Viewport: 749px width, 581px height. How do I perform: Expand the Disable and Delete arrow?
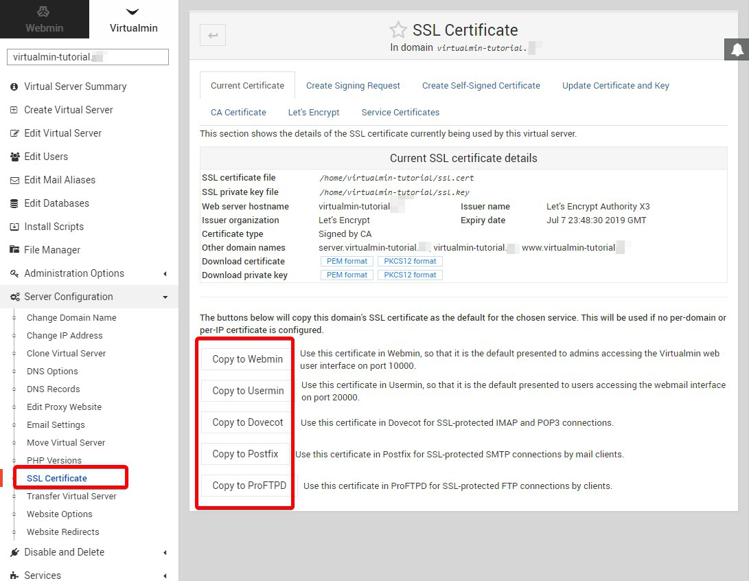click(x=165, y=553)
